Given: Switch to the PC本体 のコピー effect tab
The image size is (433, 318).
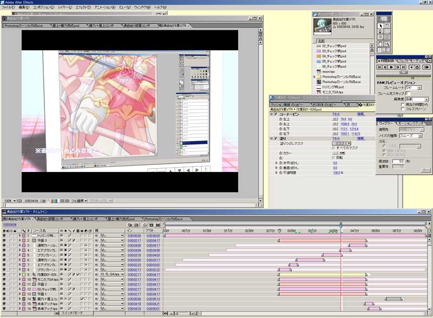Looking at the screenshot, I should (324, 104).
